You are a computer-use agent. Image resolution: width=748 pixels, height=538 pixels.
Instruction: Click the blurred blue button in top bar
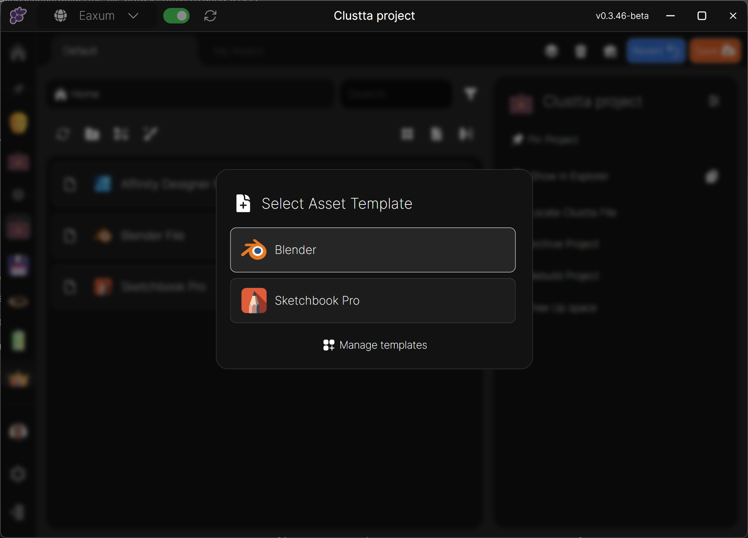(x=656, y=51)
